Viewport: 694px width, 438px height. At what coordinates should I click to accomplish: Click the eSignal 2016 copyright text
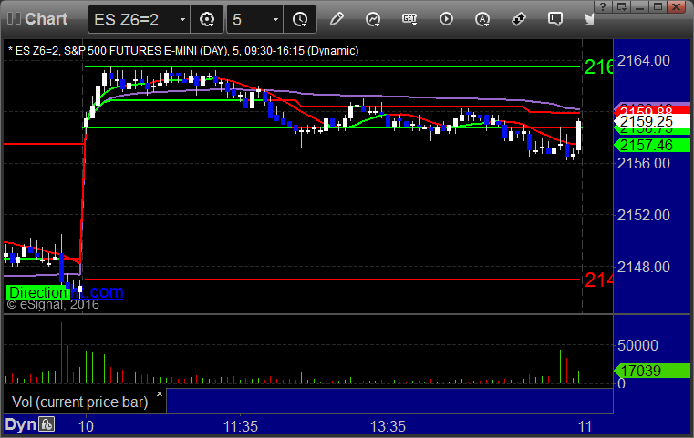coord(53,304)
